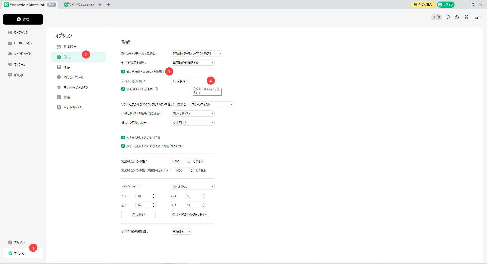The height and width of the screenshot is (264, 487).
Task: Open ワークベンチ in the sidebar
Action: tap(21, 32)
